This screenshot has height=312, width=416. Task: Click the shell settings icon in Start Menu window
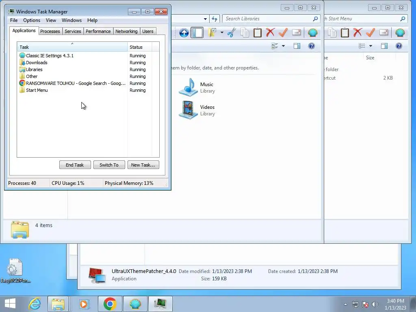(x=400, y=33)
